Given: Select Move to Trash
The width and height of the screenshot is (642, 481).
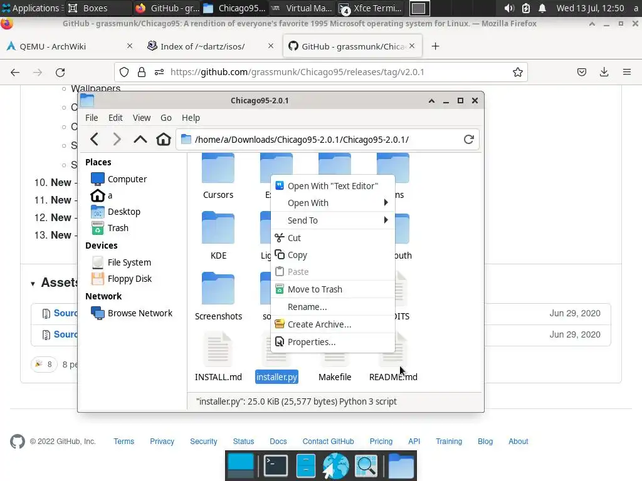Looking at the screenshot, I should [x=332, y=289].
